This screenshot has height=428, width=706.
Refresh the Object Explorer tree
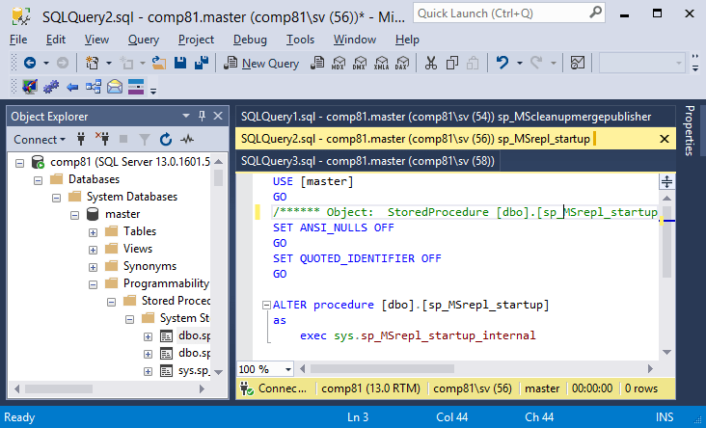coord(166,140)
